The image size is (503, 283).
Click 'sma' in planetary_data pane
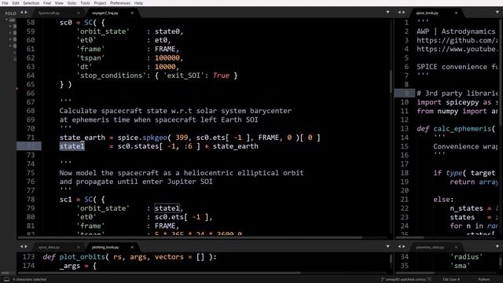tap(461, 266)
